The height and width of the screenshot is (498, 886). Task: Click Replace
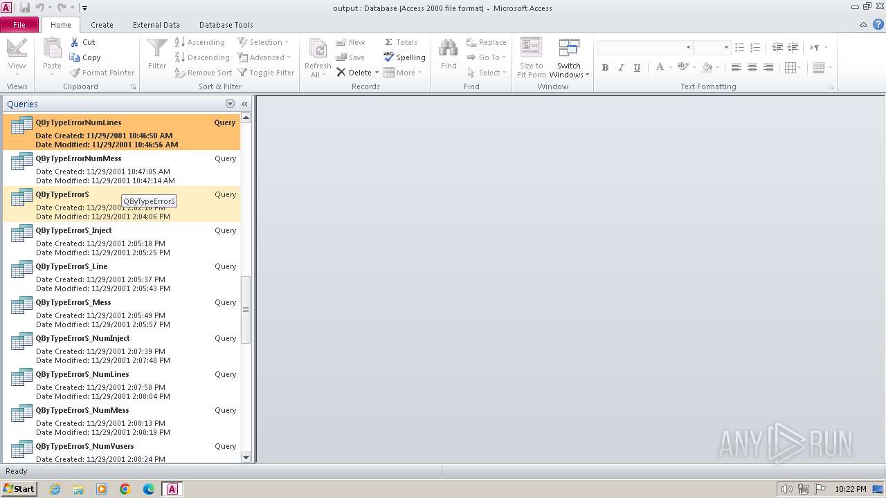(x=486, y=42)
